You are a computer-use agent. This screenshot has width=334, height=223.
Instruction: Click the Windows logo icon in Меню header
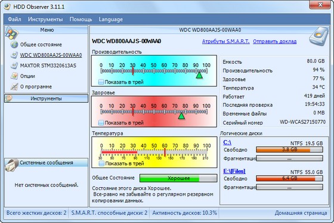click(12, 33)
